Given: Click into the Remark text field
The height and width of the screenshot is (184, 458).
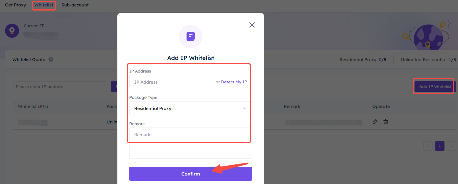Looking at the screenshot, I should [191, 143].
